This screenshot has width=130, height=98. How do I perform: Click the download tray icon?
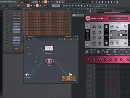click(x=117, y=2)
